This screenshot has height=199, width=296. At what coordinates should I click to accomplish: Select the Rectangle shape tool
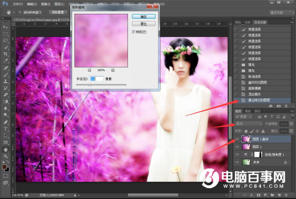pyautogui.click(x=5, y=142)
